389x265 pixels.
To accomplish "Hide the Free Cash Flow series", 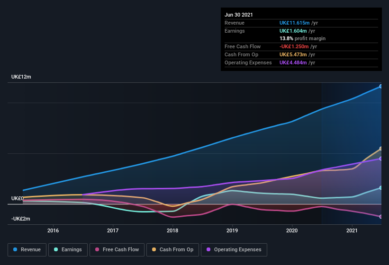I will pos(117,250).
